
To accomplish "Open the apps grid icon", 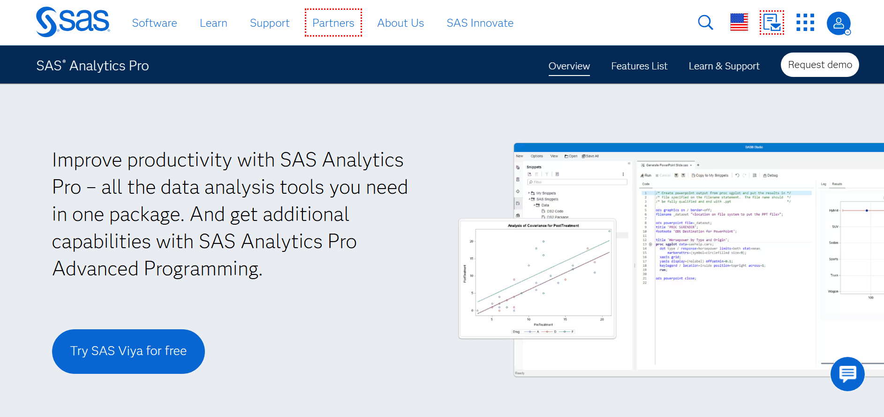I will [x=805, y=23].
